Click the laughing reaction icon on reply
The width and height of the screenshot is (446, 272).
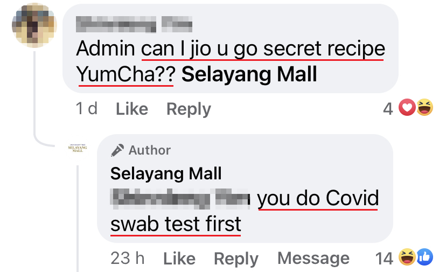(x=407, y=257)
